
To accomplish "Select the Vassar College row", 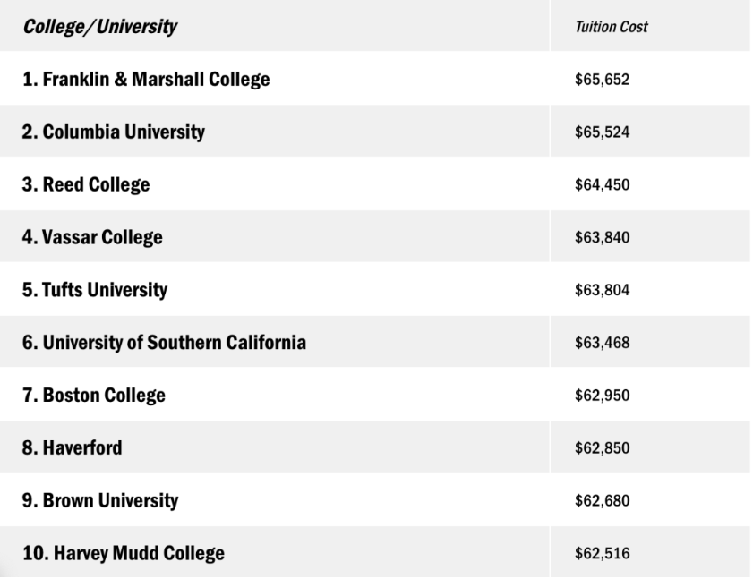I will (x=92, y=238).
